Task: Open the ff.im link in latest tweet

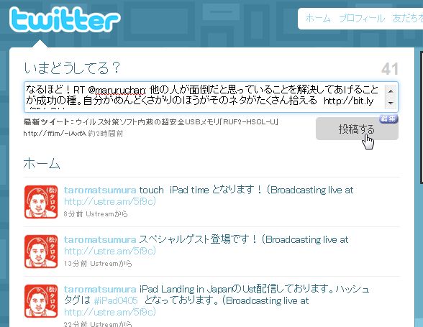Action: (x=55, y=134)
